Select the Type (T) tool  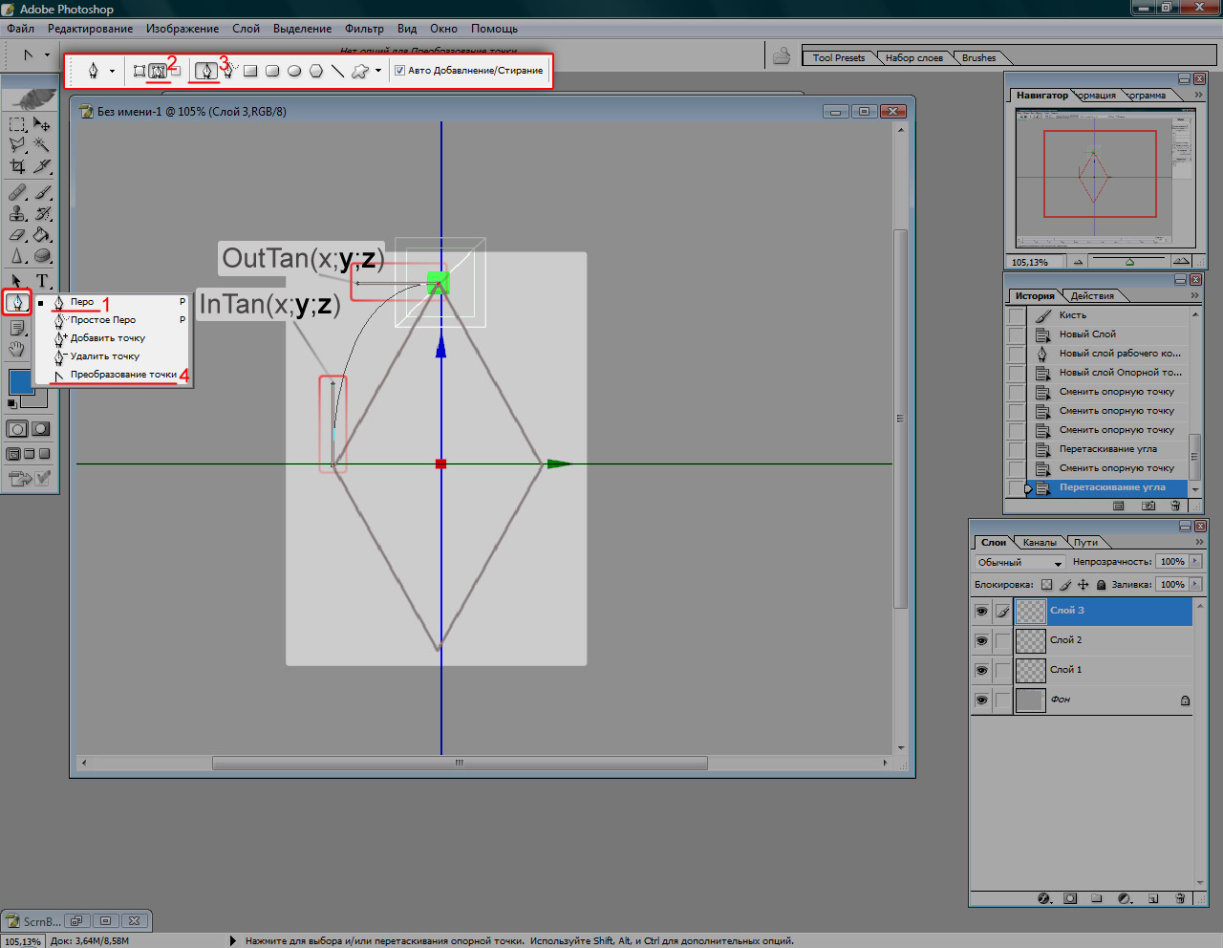(x=42, y=281)
